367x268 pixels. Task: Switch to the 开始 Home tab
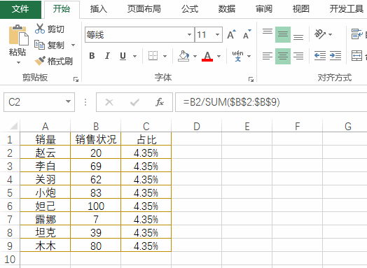point(62,9)
